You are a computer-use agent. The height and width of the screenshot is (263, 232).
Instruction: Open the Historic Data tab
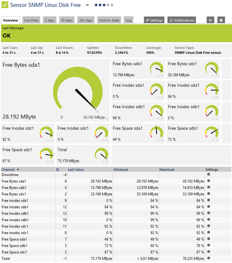pos(109,20)
